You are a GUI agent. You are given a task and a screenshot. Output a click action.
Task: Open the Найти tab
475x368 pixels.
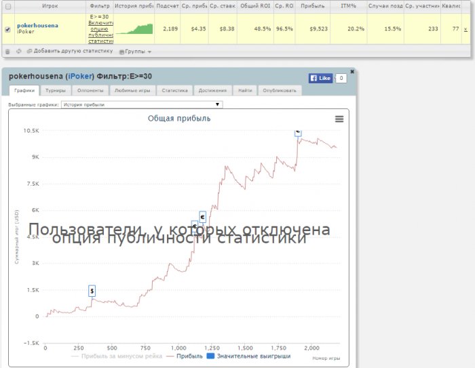click(x=245, y=91)
